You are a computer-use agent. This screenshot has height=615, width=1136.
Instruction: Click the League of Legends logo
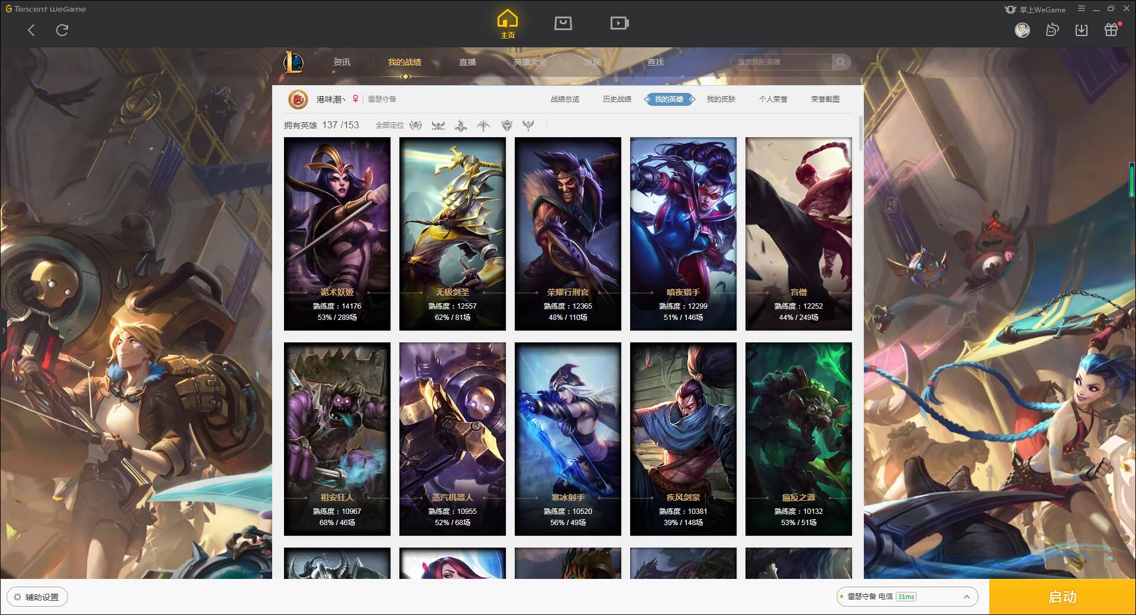click(x=294, y=62)
